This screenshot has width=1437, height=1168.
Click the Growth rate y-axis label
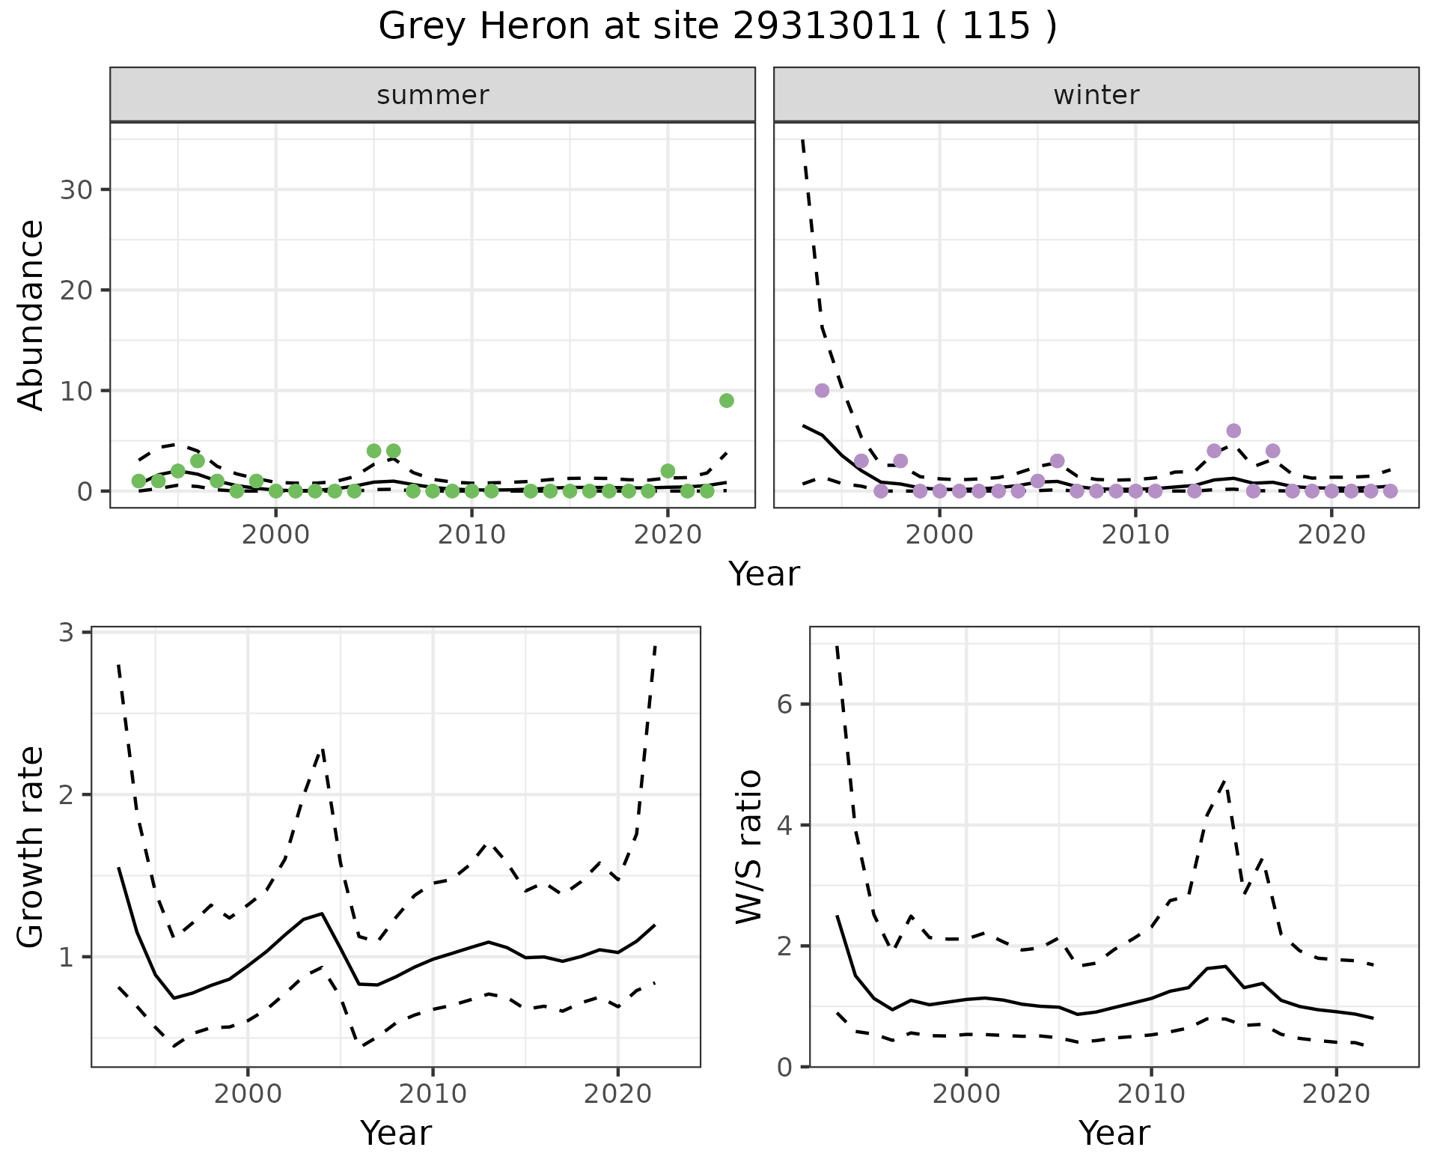31,847
